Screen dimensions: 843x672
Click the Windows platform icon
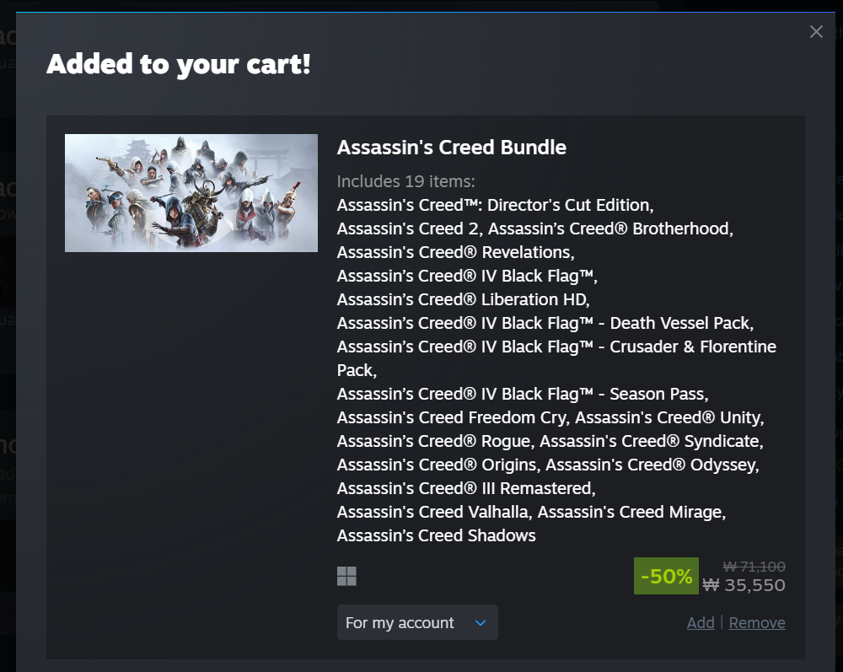tap(346, 577)
